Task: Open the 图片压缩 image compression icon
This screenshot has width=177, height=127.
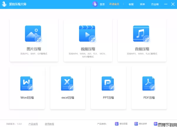Action: coord(34,34)
